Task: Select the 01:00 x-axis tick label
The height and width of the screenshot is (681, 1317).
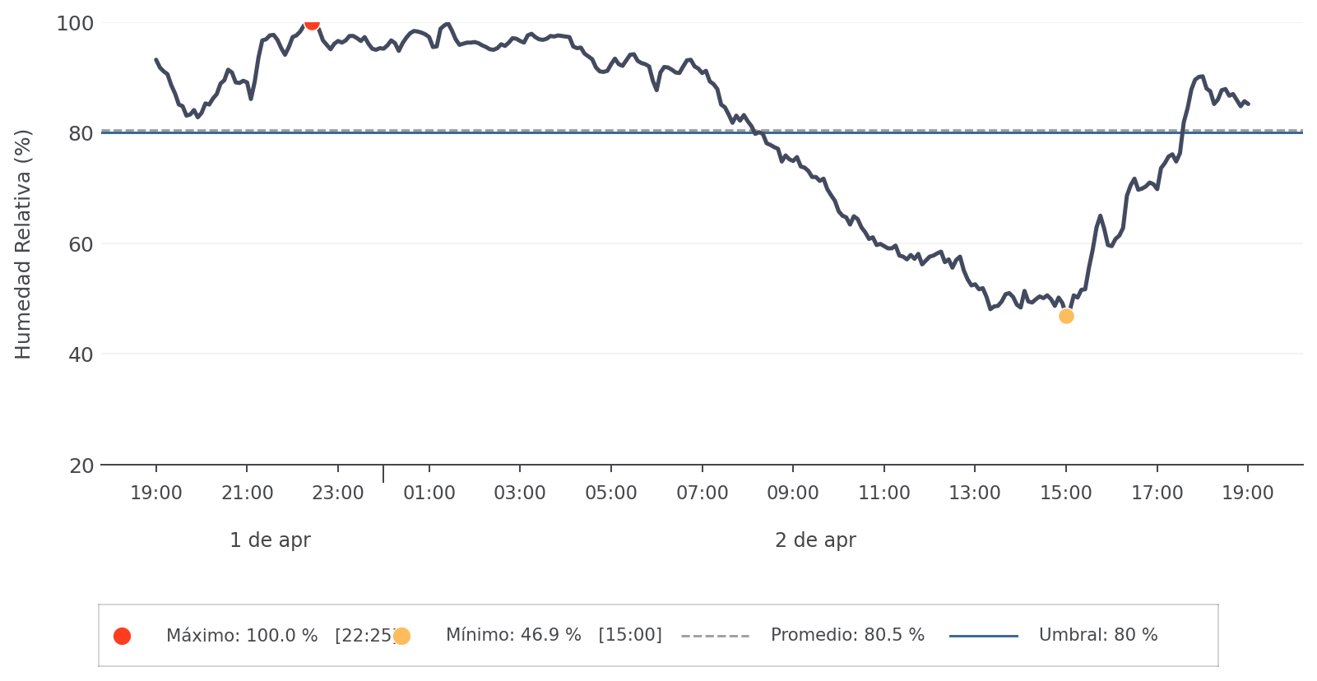Action: pos(429,493)
